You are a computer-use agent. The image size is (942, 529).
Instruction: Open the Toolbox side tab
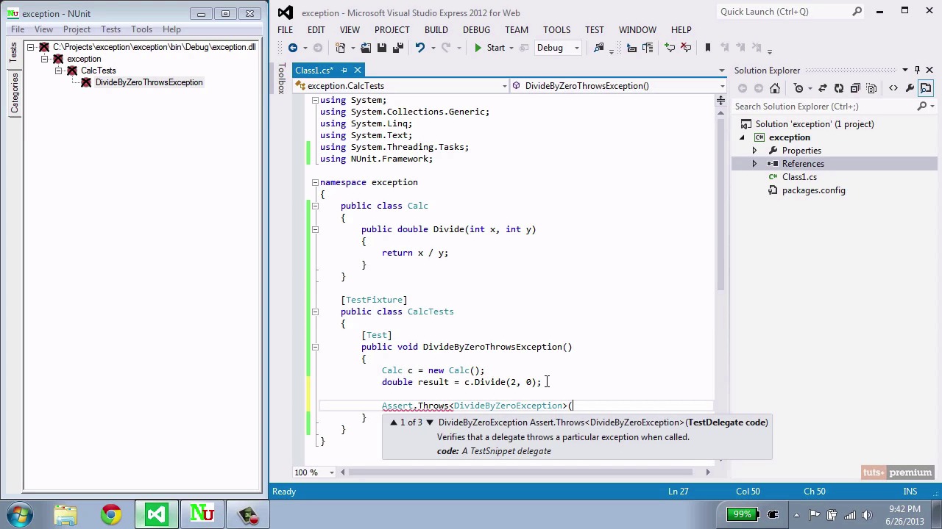[x=281, y=78]
